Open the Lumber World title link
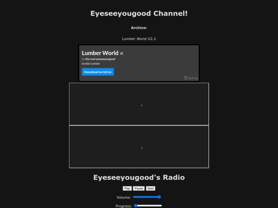278x208 pixels. click(100, 53)
